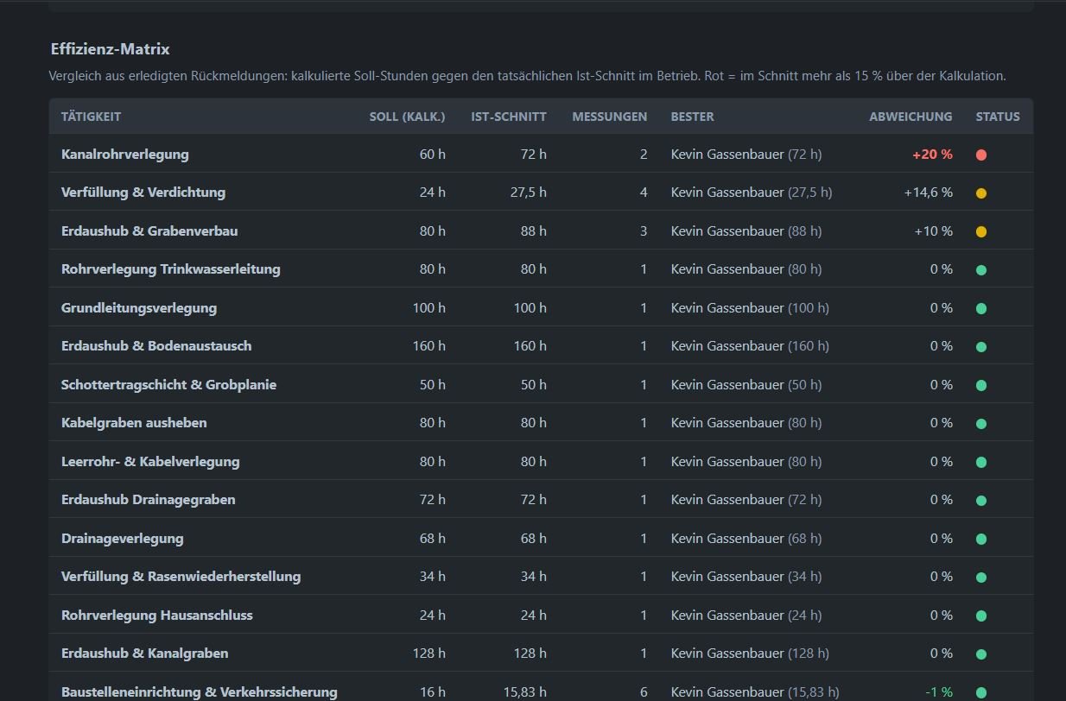Click the MESSUNGEN column header
The image size is (1066, 701).
tap(610, 117)
